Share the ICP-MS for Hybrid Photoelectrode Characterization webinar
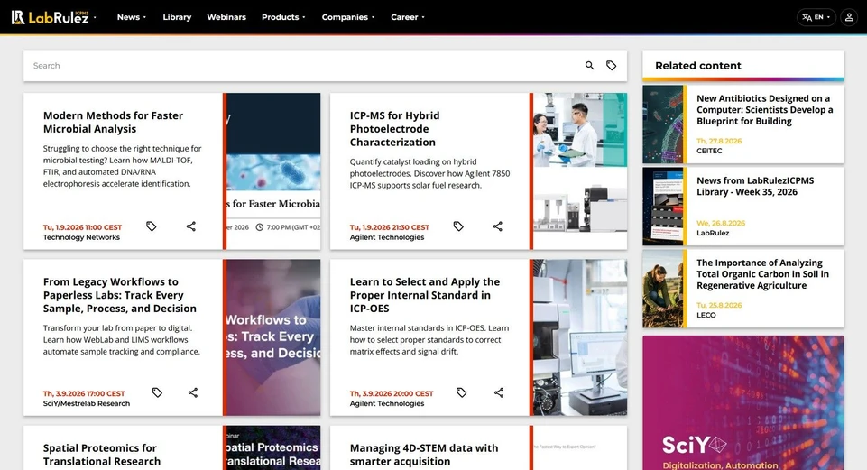867x470 pixels. tap(498, 226)
